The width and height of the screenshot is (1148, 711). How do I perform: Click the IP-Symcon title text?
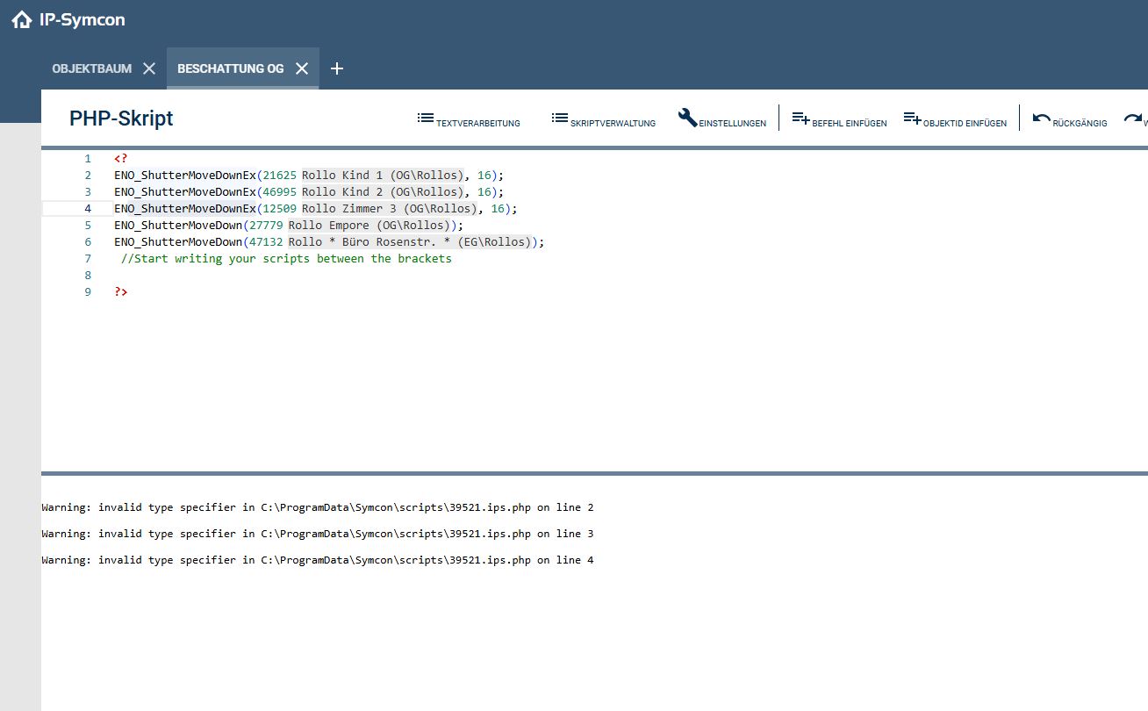[x=83, y=19]
